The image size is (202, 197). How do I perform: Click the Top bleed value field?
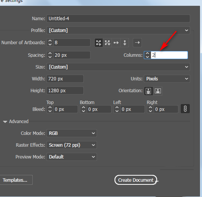point(65,109)
